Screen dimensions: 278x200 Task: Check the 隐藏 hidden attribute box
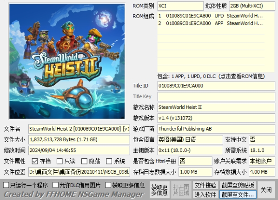point(84,161)
